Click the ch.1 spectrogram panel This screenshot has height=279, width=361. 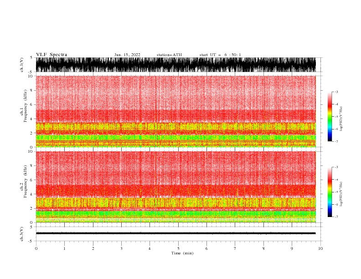(x=175, y=111)
